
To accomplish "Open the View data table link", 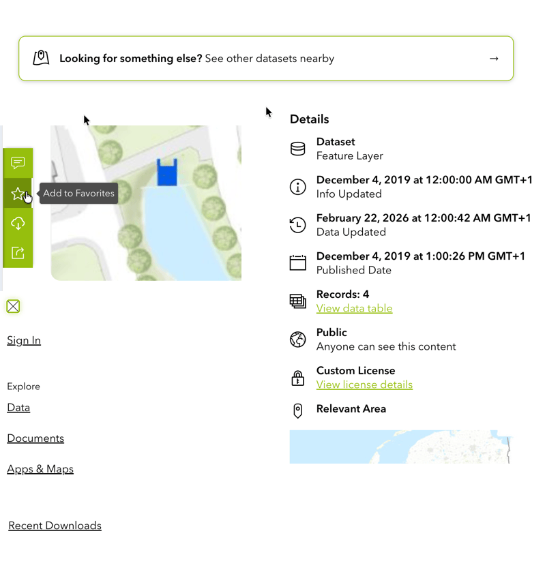I will tap(354, 308).
